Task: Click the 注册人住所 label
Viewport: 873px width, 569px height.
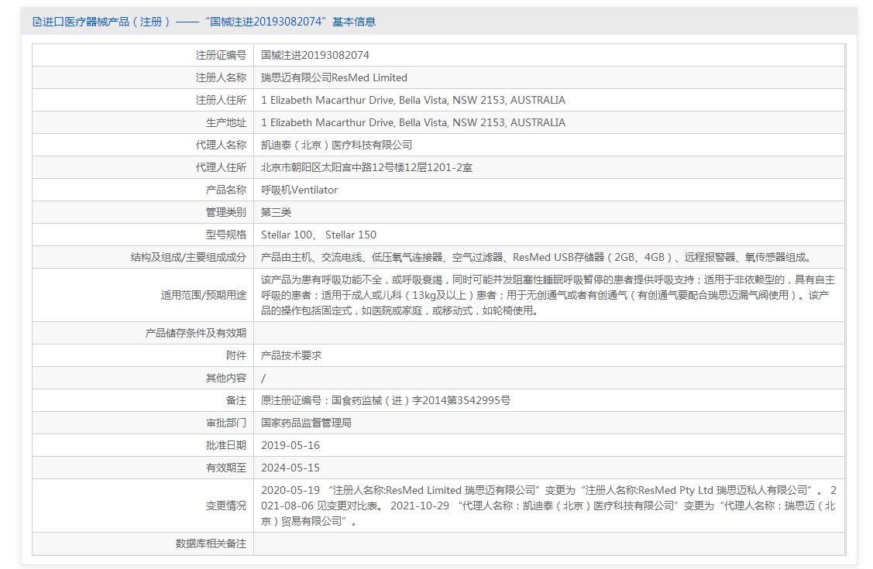Action: 221,100
